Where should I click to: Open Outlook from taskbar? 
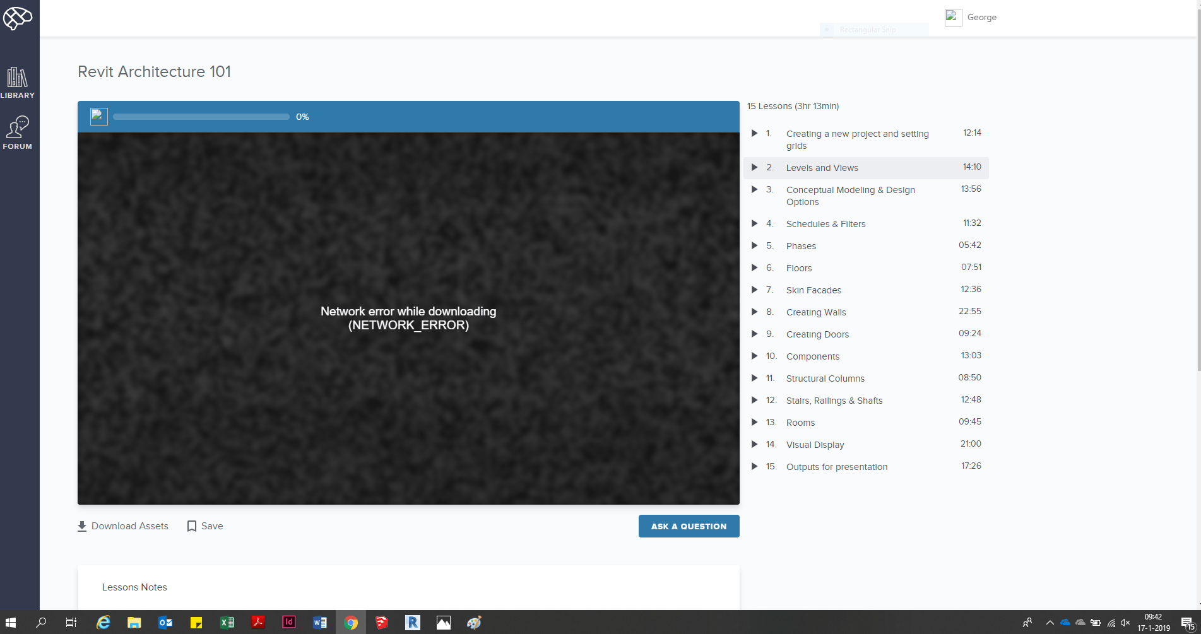tap(165, 623)
